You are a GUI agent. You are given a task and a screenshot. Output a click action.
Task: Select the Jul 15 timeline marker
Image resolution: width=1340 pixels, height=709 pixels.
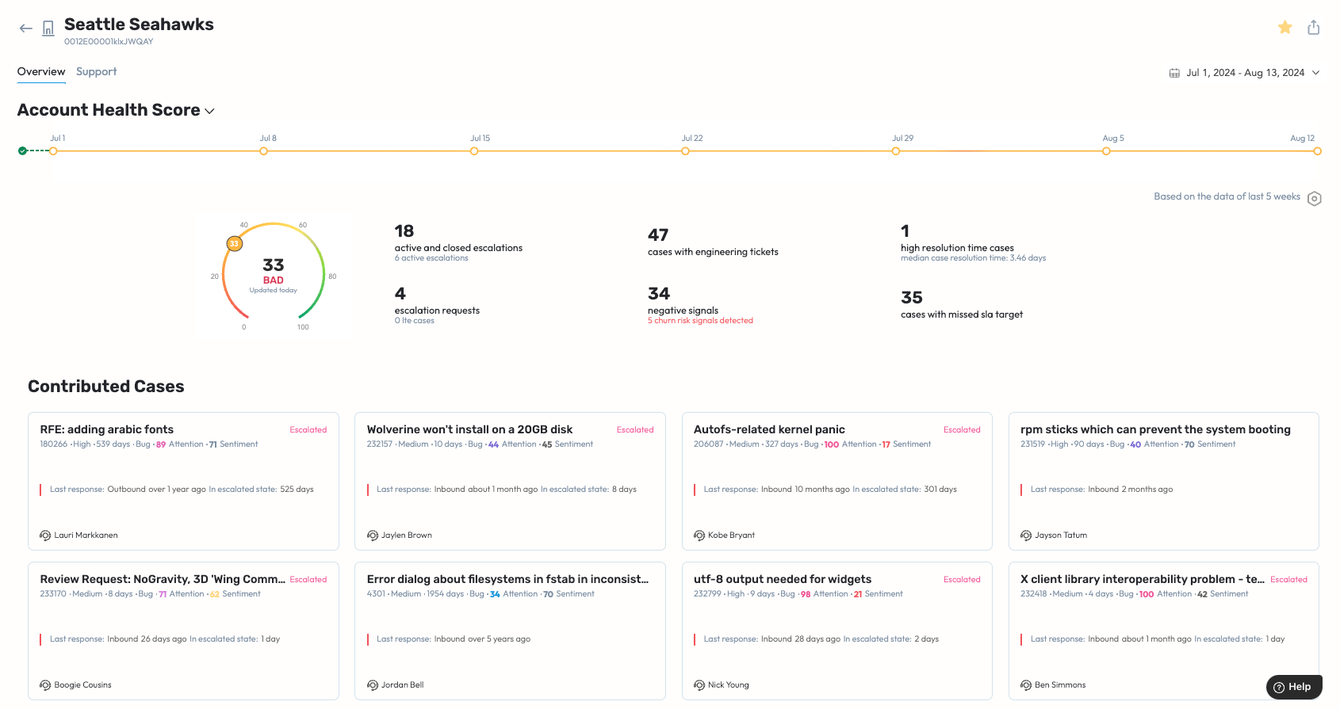(x=474, y=151)
